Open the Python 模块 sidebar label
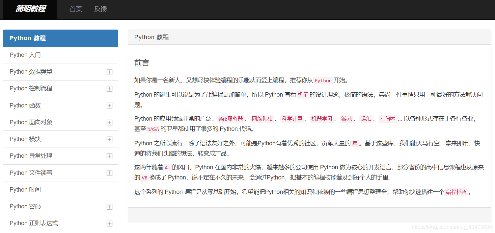The image size is (495, 233). [25, 139]
